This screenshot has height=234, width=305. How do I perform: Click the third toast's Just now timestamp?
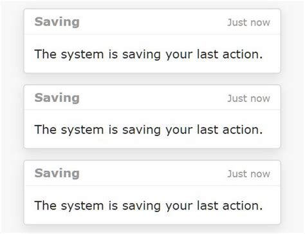(x=248, y=174)
